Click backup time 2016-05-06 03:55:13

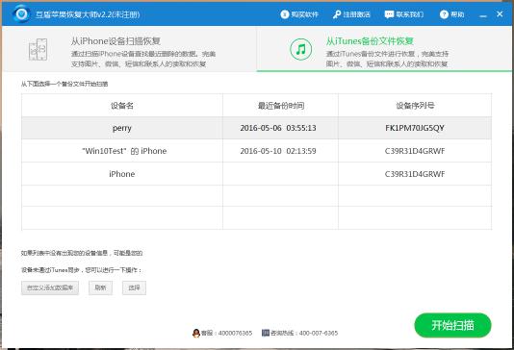[278, 128]
